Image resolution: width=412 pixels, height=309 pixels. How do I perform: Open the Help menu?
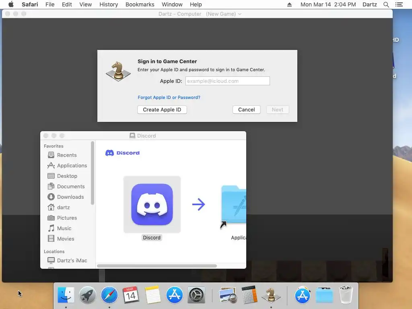196,4
